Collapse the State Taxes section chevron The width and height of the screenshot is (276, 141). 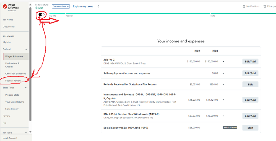coord(26,88)
